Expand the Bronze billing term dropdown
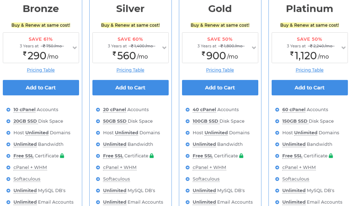This screenshot has width=350, height=206. [75, 48]
